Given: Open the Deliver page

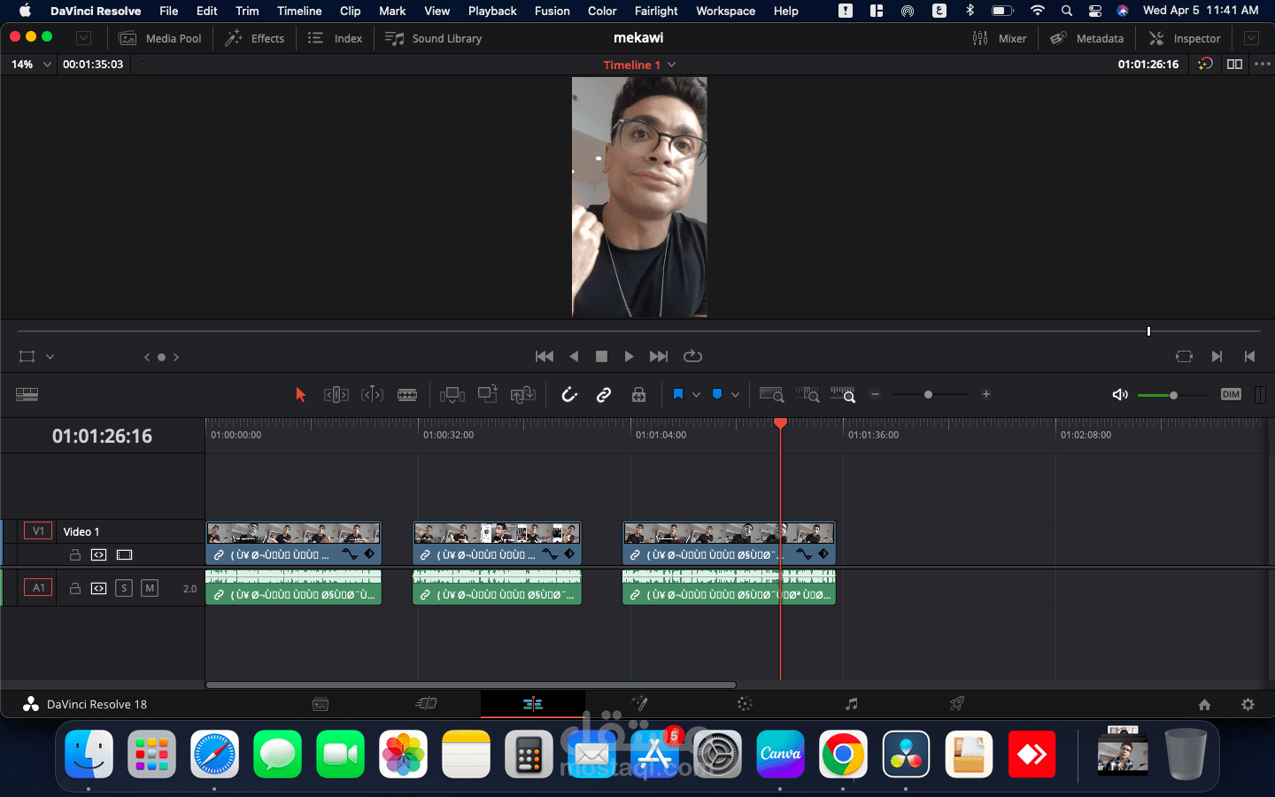Looking at the screenshot, I should [x=957, y=703].
